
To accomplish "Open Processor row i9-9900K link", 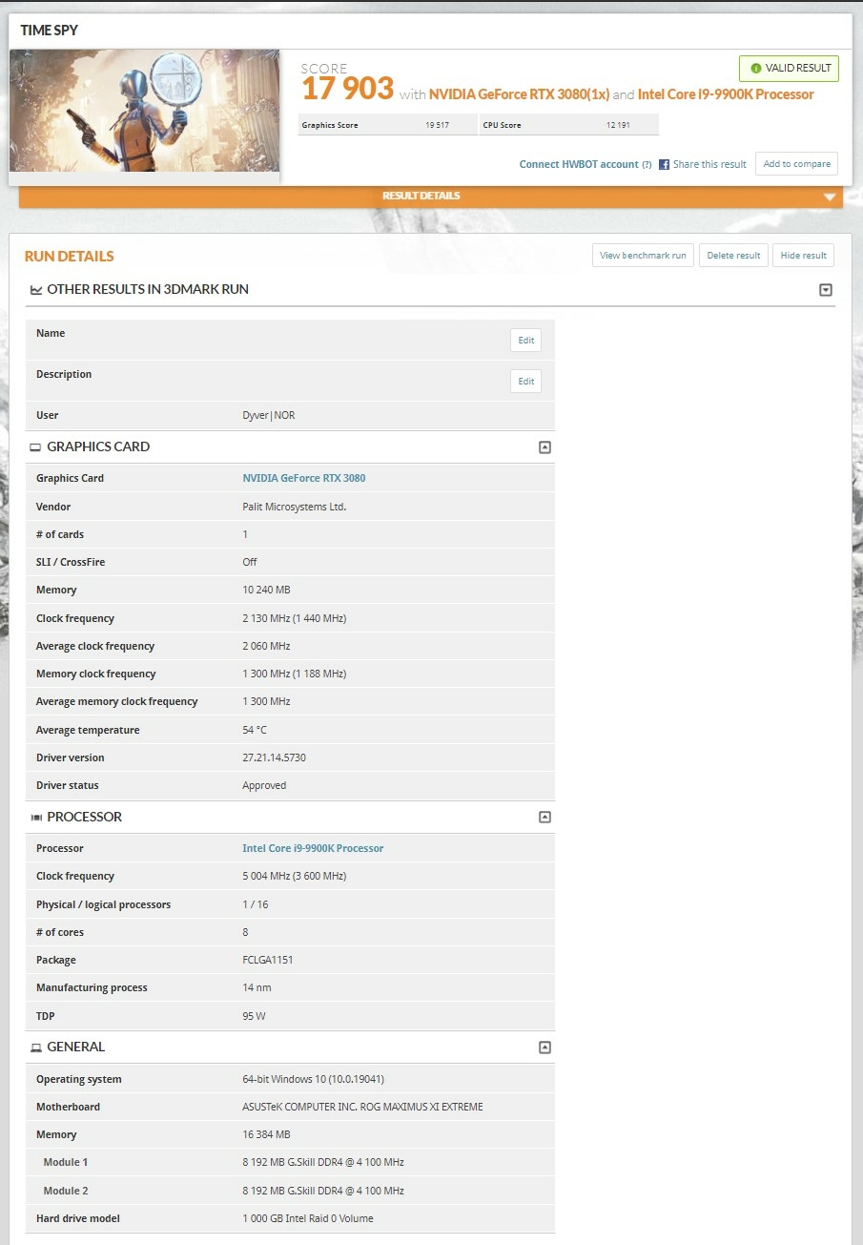I will (313, 849).
